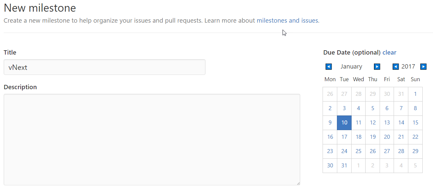Select January 10 highlighted date
Image resolution: width=433 pixels, height=190 pixels.
point(344,122)
